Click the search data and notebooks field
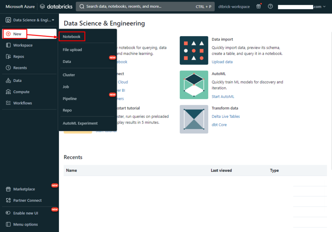 139,6
